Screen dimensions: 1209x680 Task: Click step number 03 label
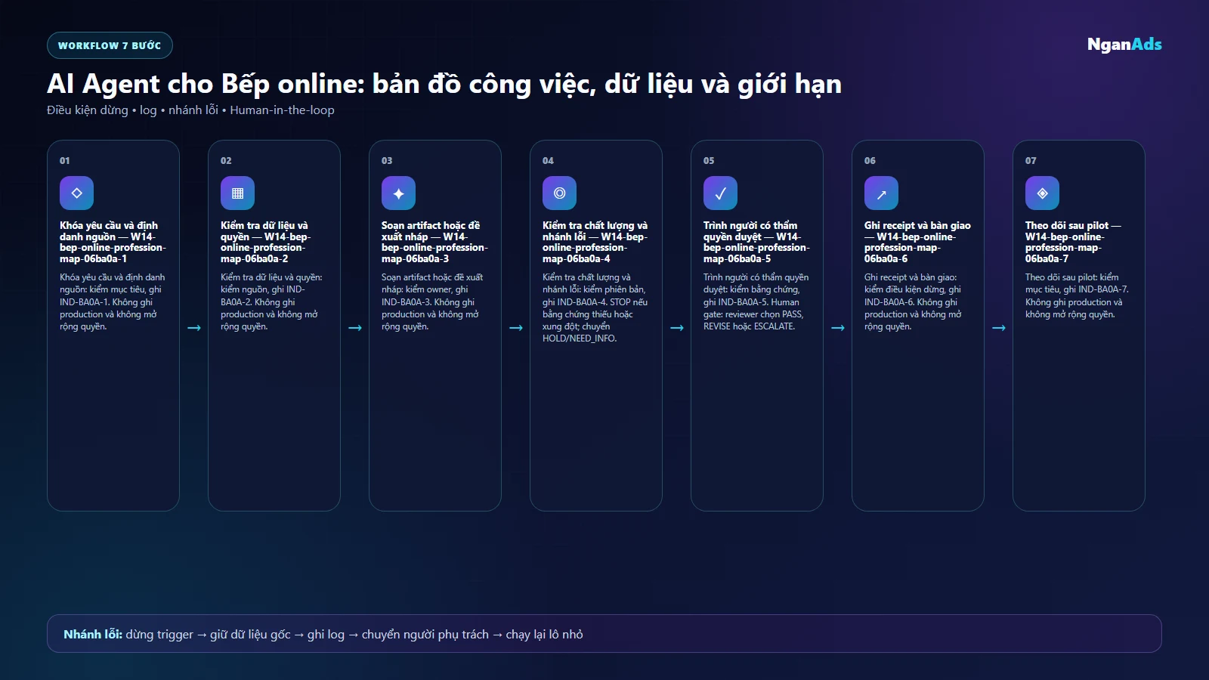coord(387,161)
